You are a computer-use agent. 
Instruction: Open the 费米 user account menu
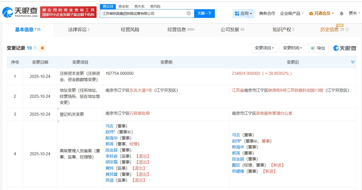point(354,13)
